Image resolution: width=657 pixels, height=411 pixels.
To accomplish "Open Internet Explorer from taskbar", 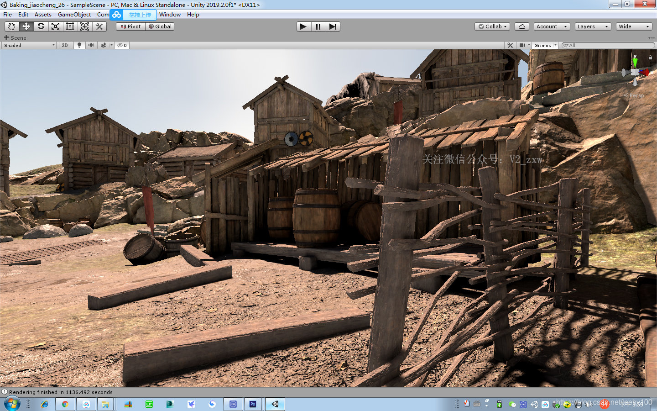I will click(44, 404).
